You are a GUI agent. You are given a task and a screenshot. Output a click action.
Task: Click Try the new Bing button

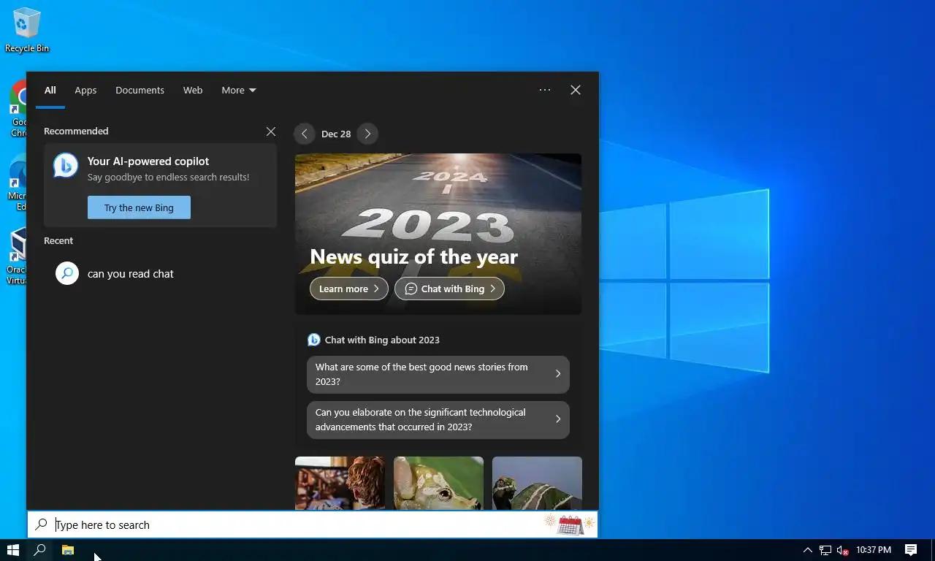139,207
